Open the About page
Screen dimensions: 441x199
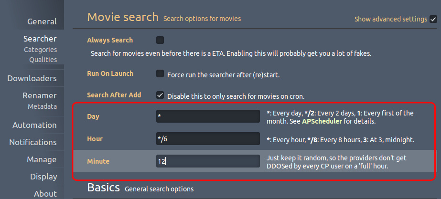(x=45, y=194)
